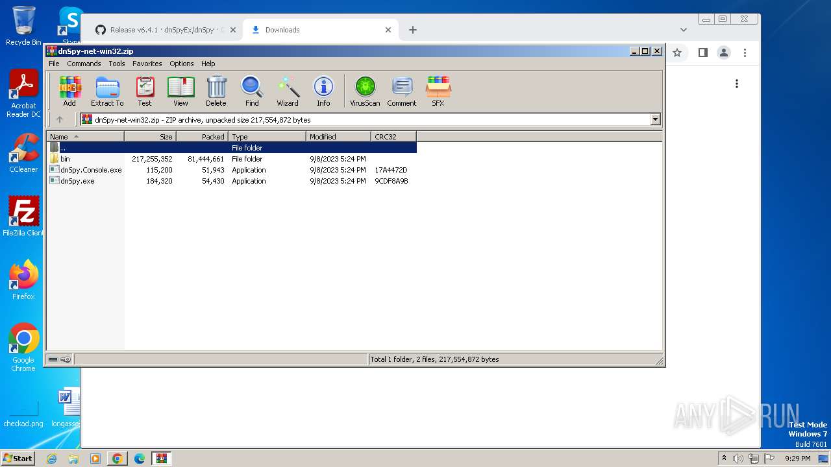Add a Comment to the archive

[x=402, y=91]
